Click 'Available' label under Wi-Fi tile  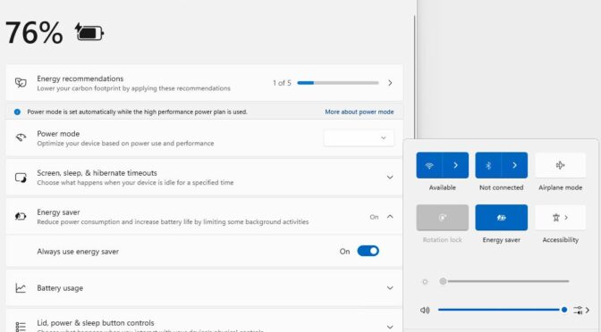pos(443,187)
